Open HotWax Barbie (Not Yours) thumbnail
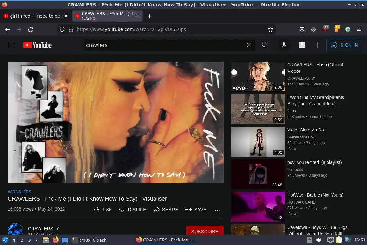The image size is (367, 245). [258, 207]
